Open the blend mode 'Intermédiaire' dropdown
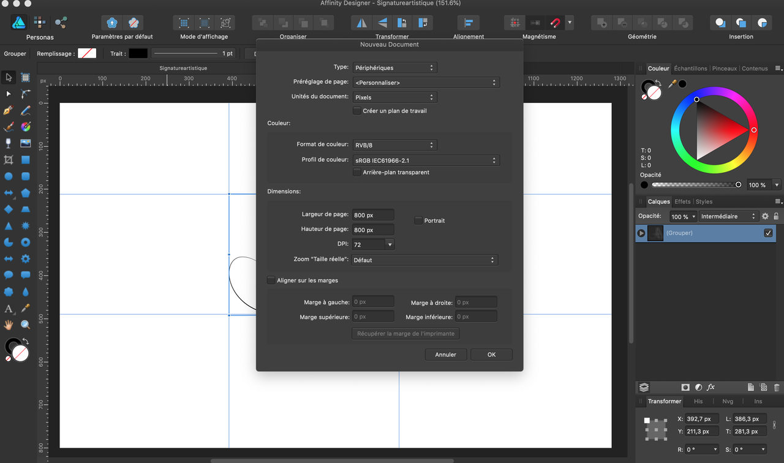 (729, 216)
